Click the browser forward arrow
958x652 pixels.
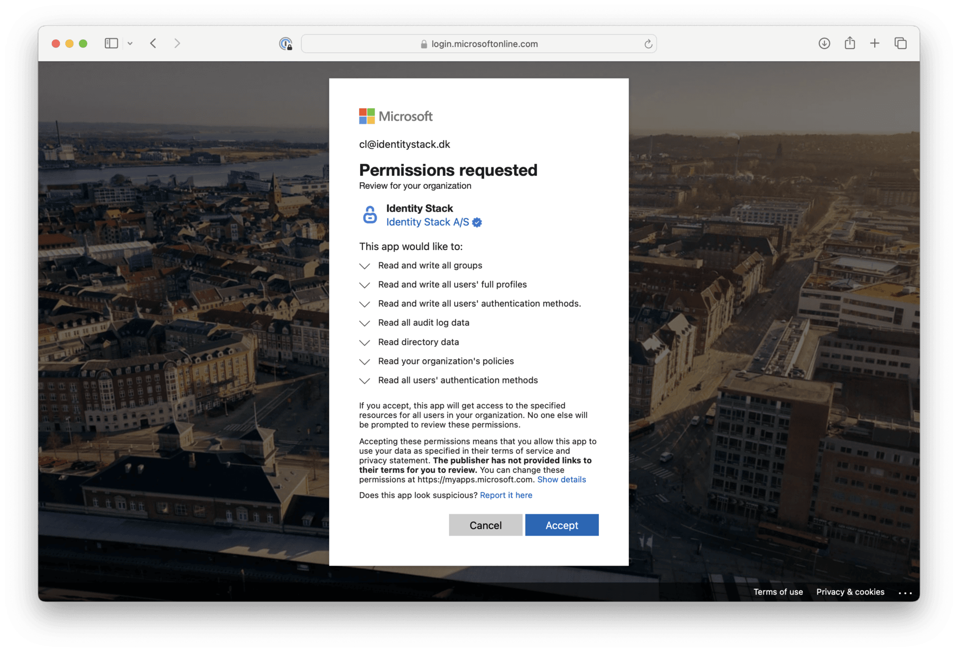click(177, 43)
